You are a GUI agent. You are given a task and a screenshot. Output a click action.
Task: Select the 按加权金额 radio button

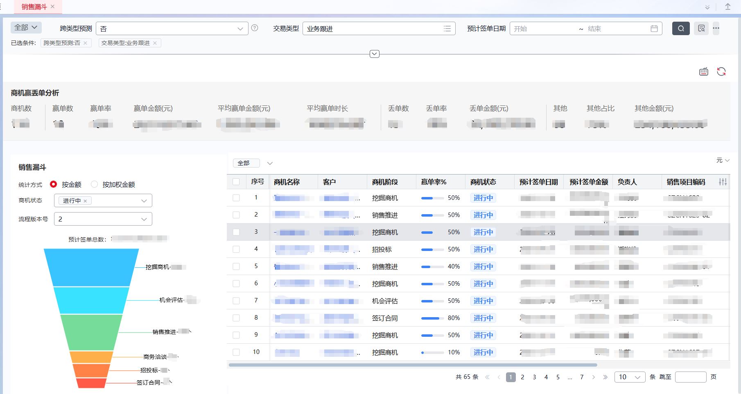pyautogui.click(x=95, y=184)
